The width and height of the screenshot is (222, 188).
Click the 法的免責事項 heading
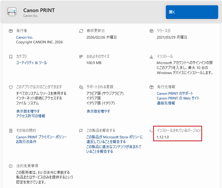27,166
